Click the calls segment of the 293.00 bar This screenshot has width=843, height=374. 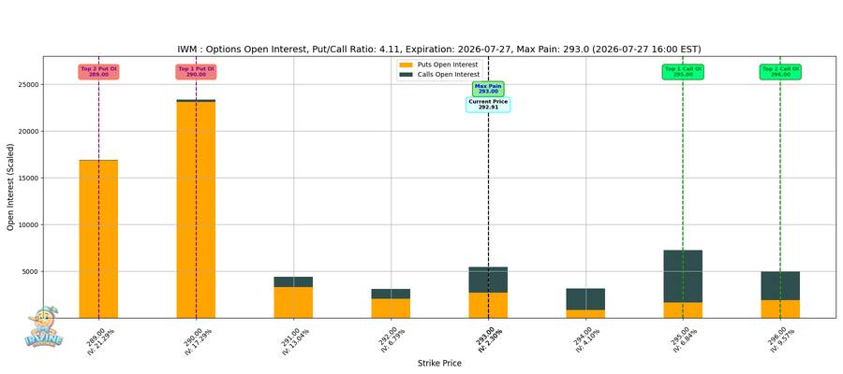tap(488, 280)
